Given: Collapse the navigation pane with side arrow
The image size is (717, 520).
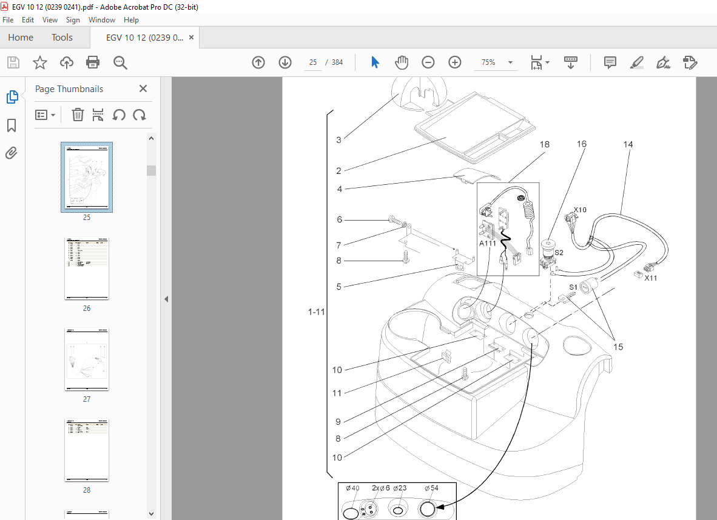Looking at the screenshot, I should point(166,299).
